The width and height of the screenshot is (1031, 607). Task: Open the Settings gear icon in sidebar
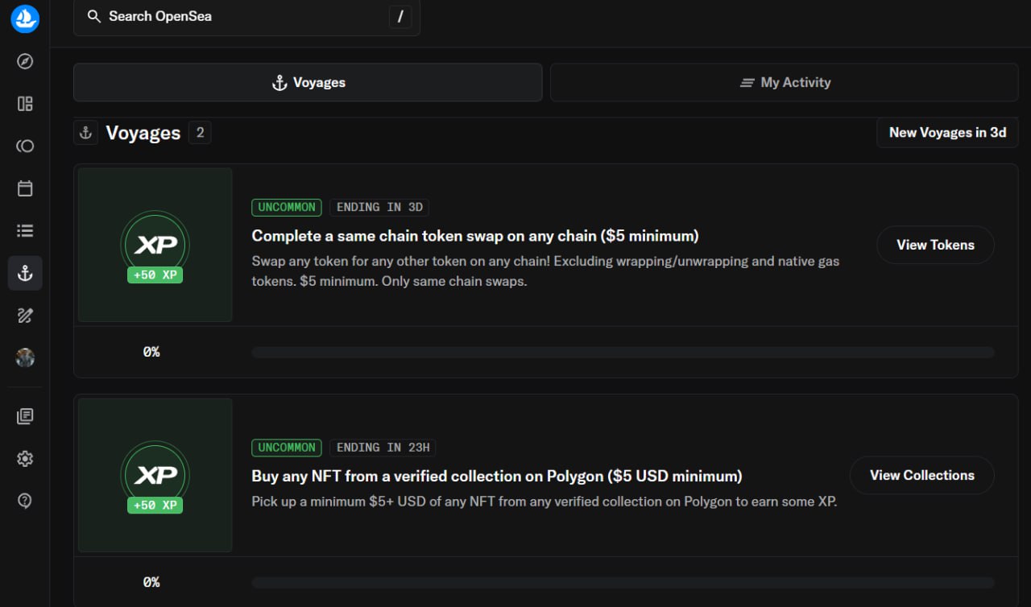click(x=25, y=459)
